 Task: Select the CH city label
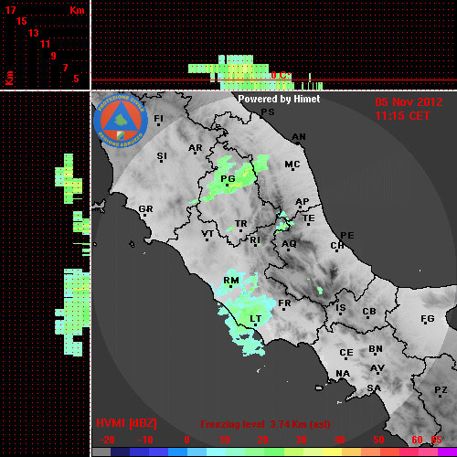337,245
